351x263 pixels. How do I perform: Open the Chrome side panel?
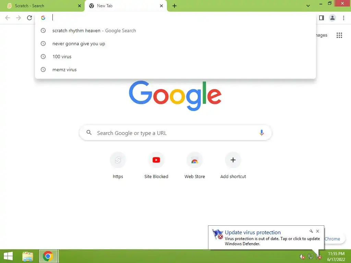(322, 18)
